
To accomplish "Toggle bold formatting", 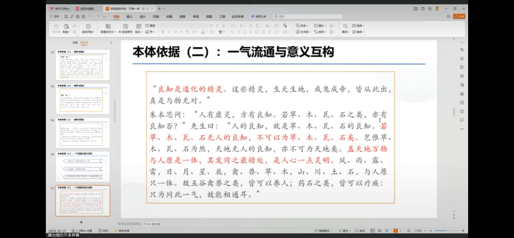I will [x=163, y=32].
